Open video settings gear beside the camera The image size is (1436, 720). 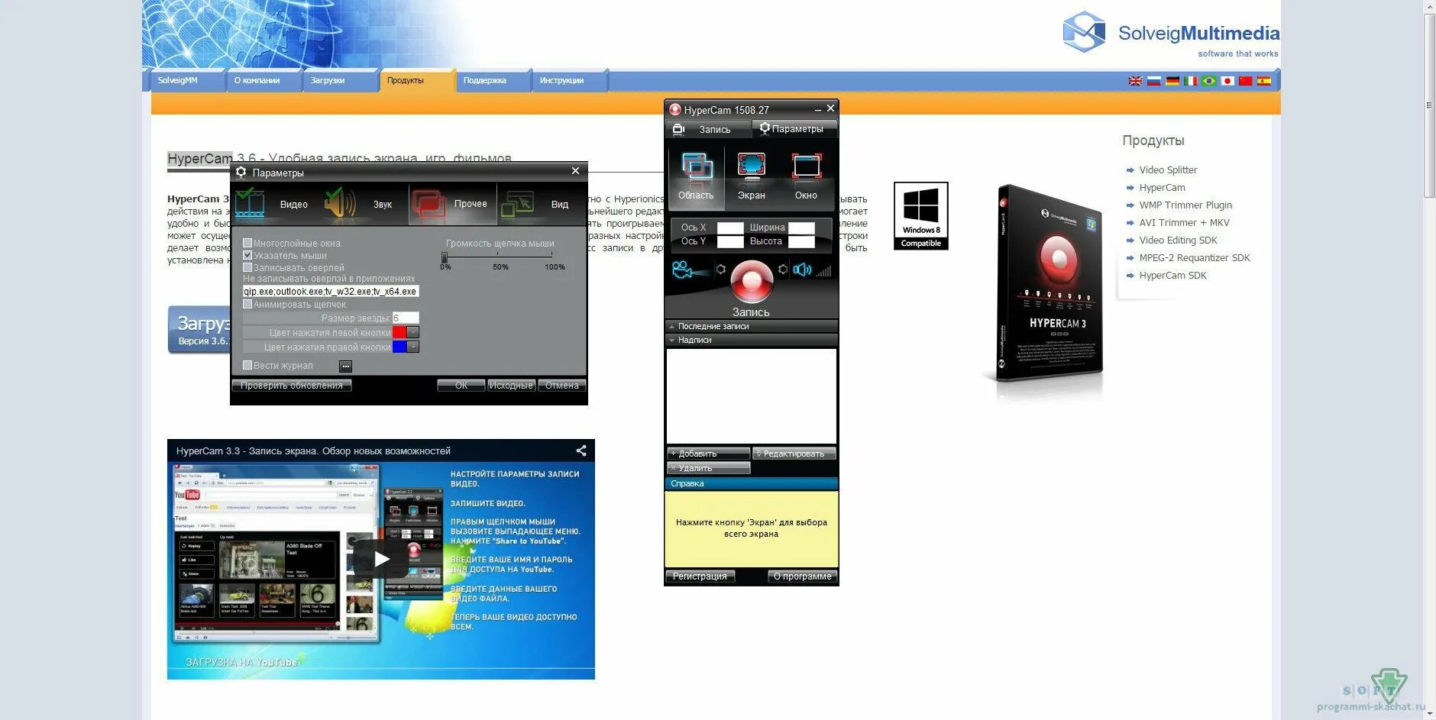[720, 270]
